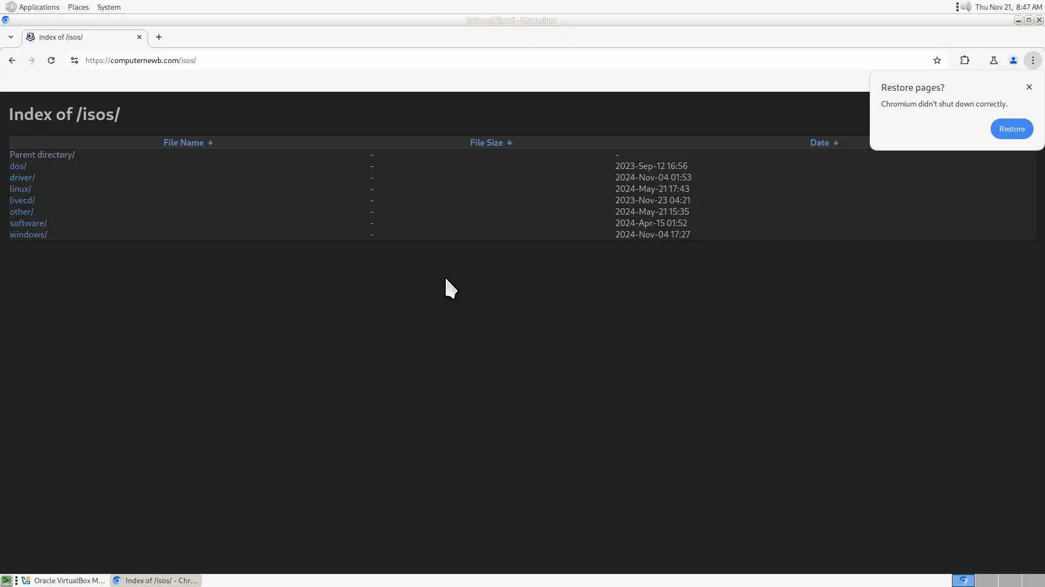
Task: Open the profile avatar icon
Action: 1013,60
